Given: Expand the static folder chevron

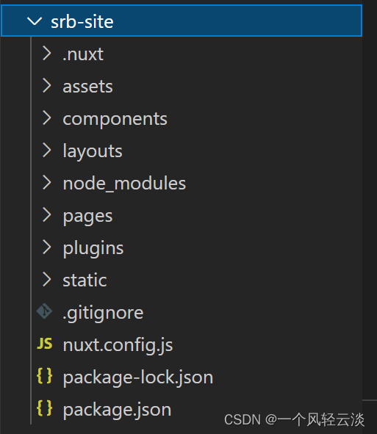Looking at the screenshot, I should tap(46, 280).
